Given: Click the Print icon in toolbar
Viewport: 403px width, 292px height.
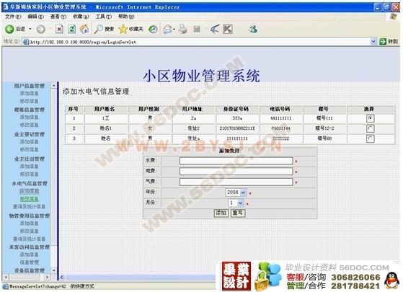Looking at the screenshot, I should coord(182,29).
